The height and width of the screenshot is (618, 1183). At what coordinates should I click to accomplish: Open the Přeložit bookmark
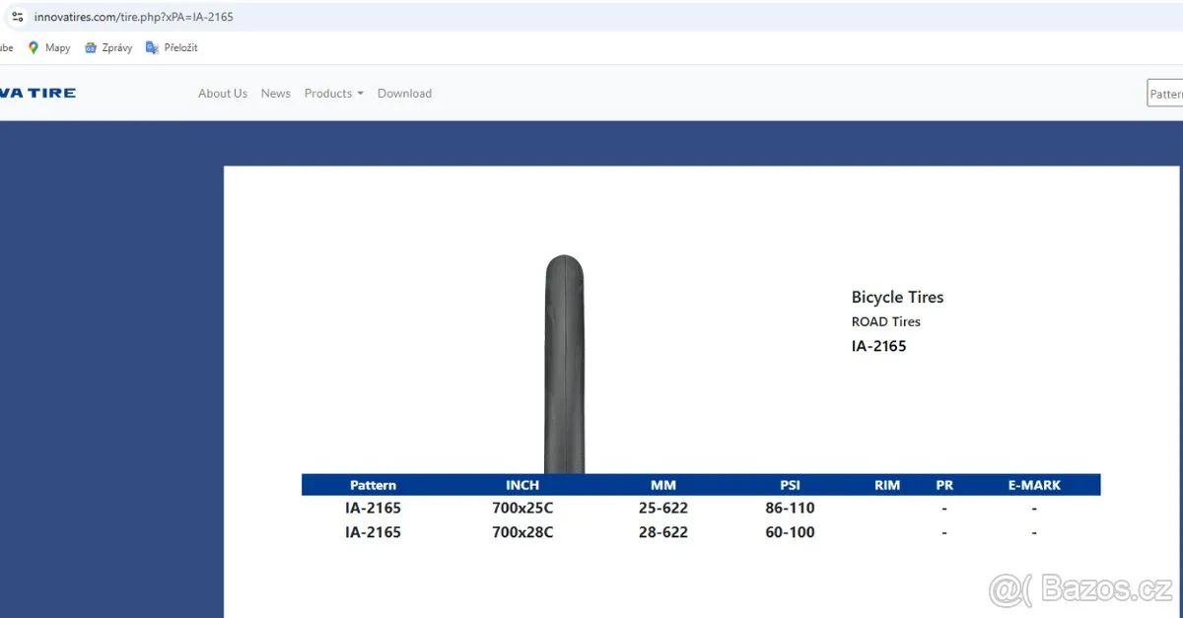(x=172, y=47)
